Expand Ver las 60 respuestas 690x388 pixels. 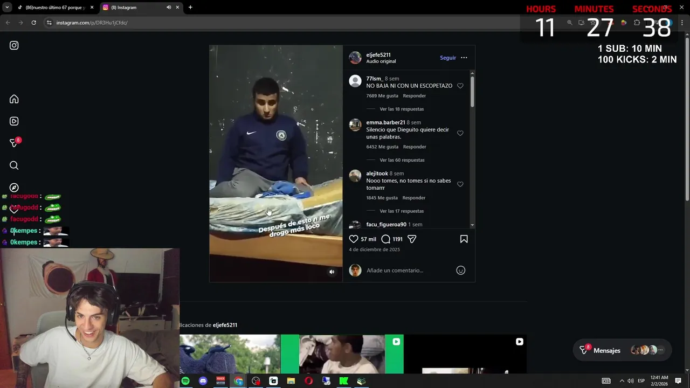coord(402,160)
